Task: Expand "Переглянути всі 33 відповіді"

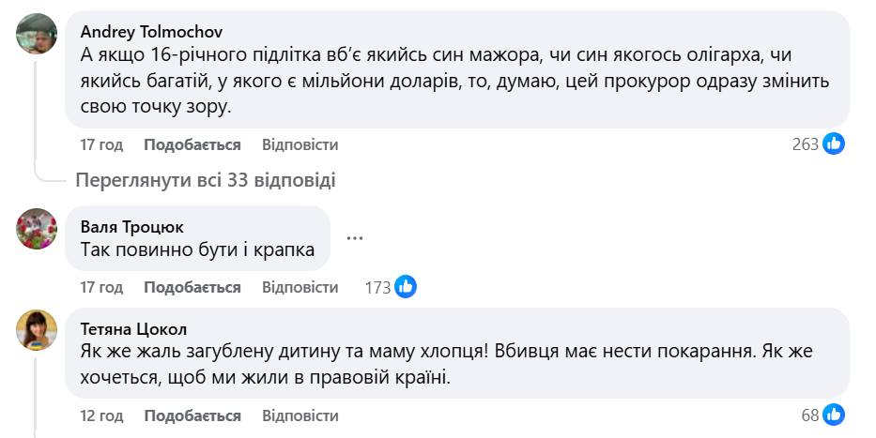Action: point(206,180)
